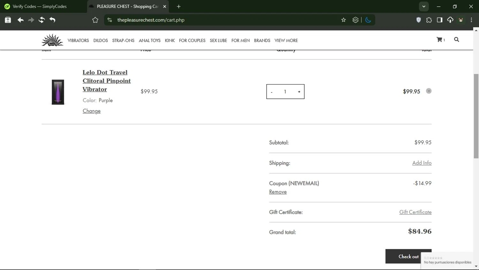
Task: Click the Pleasure Chest logo
Action: coord(52,40)
